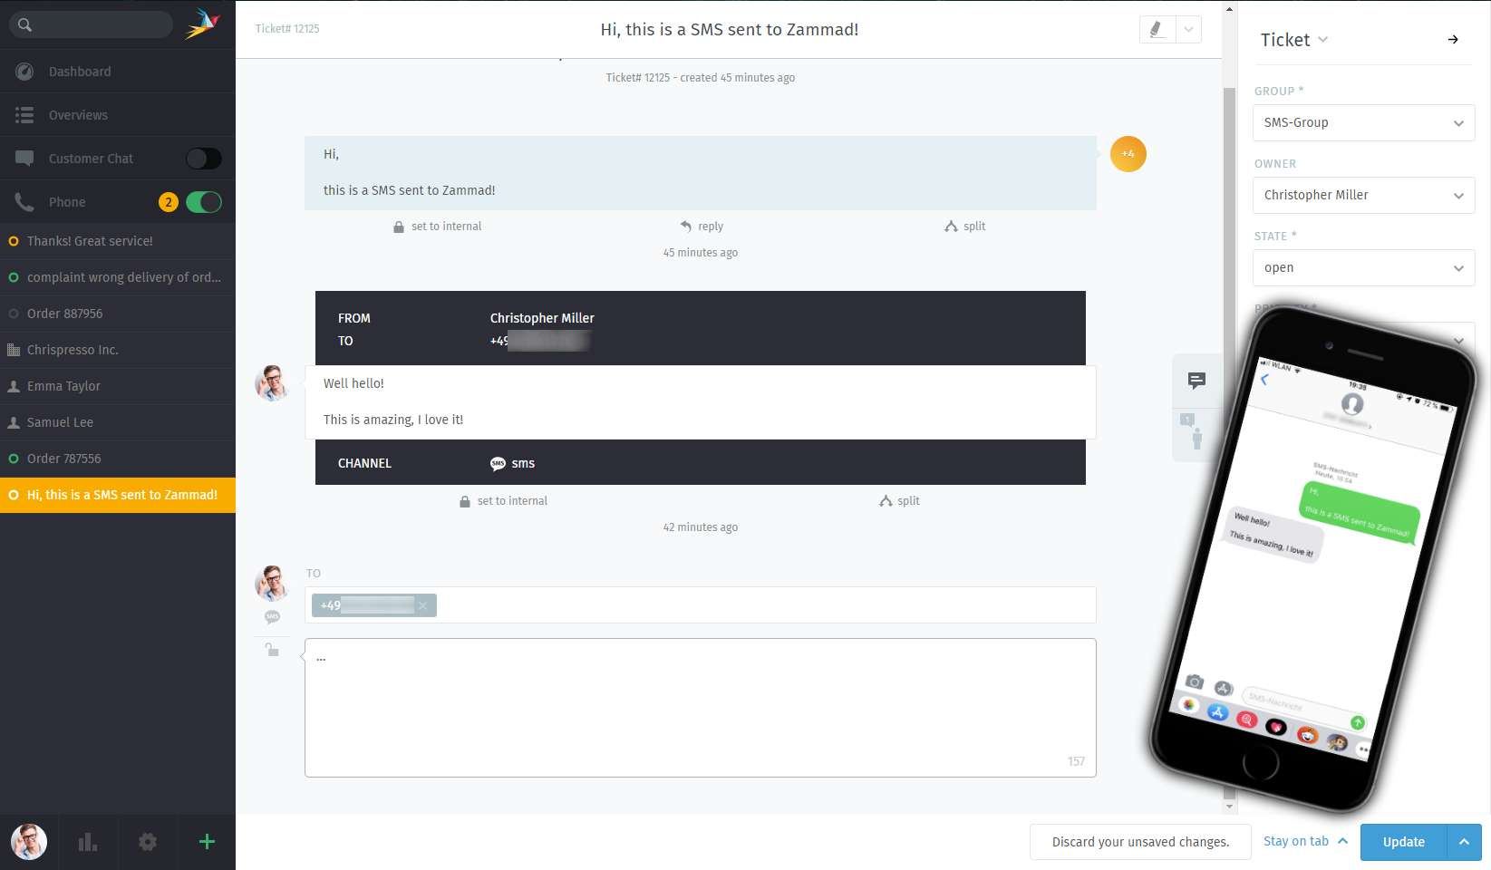This screenshot has height=870, width=1491.
Task: Open the Overviews list icon
Action: [24, 115]
